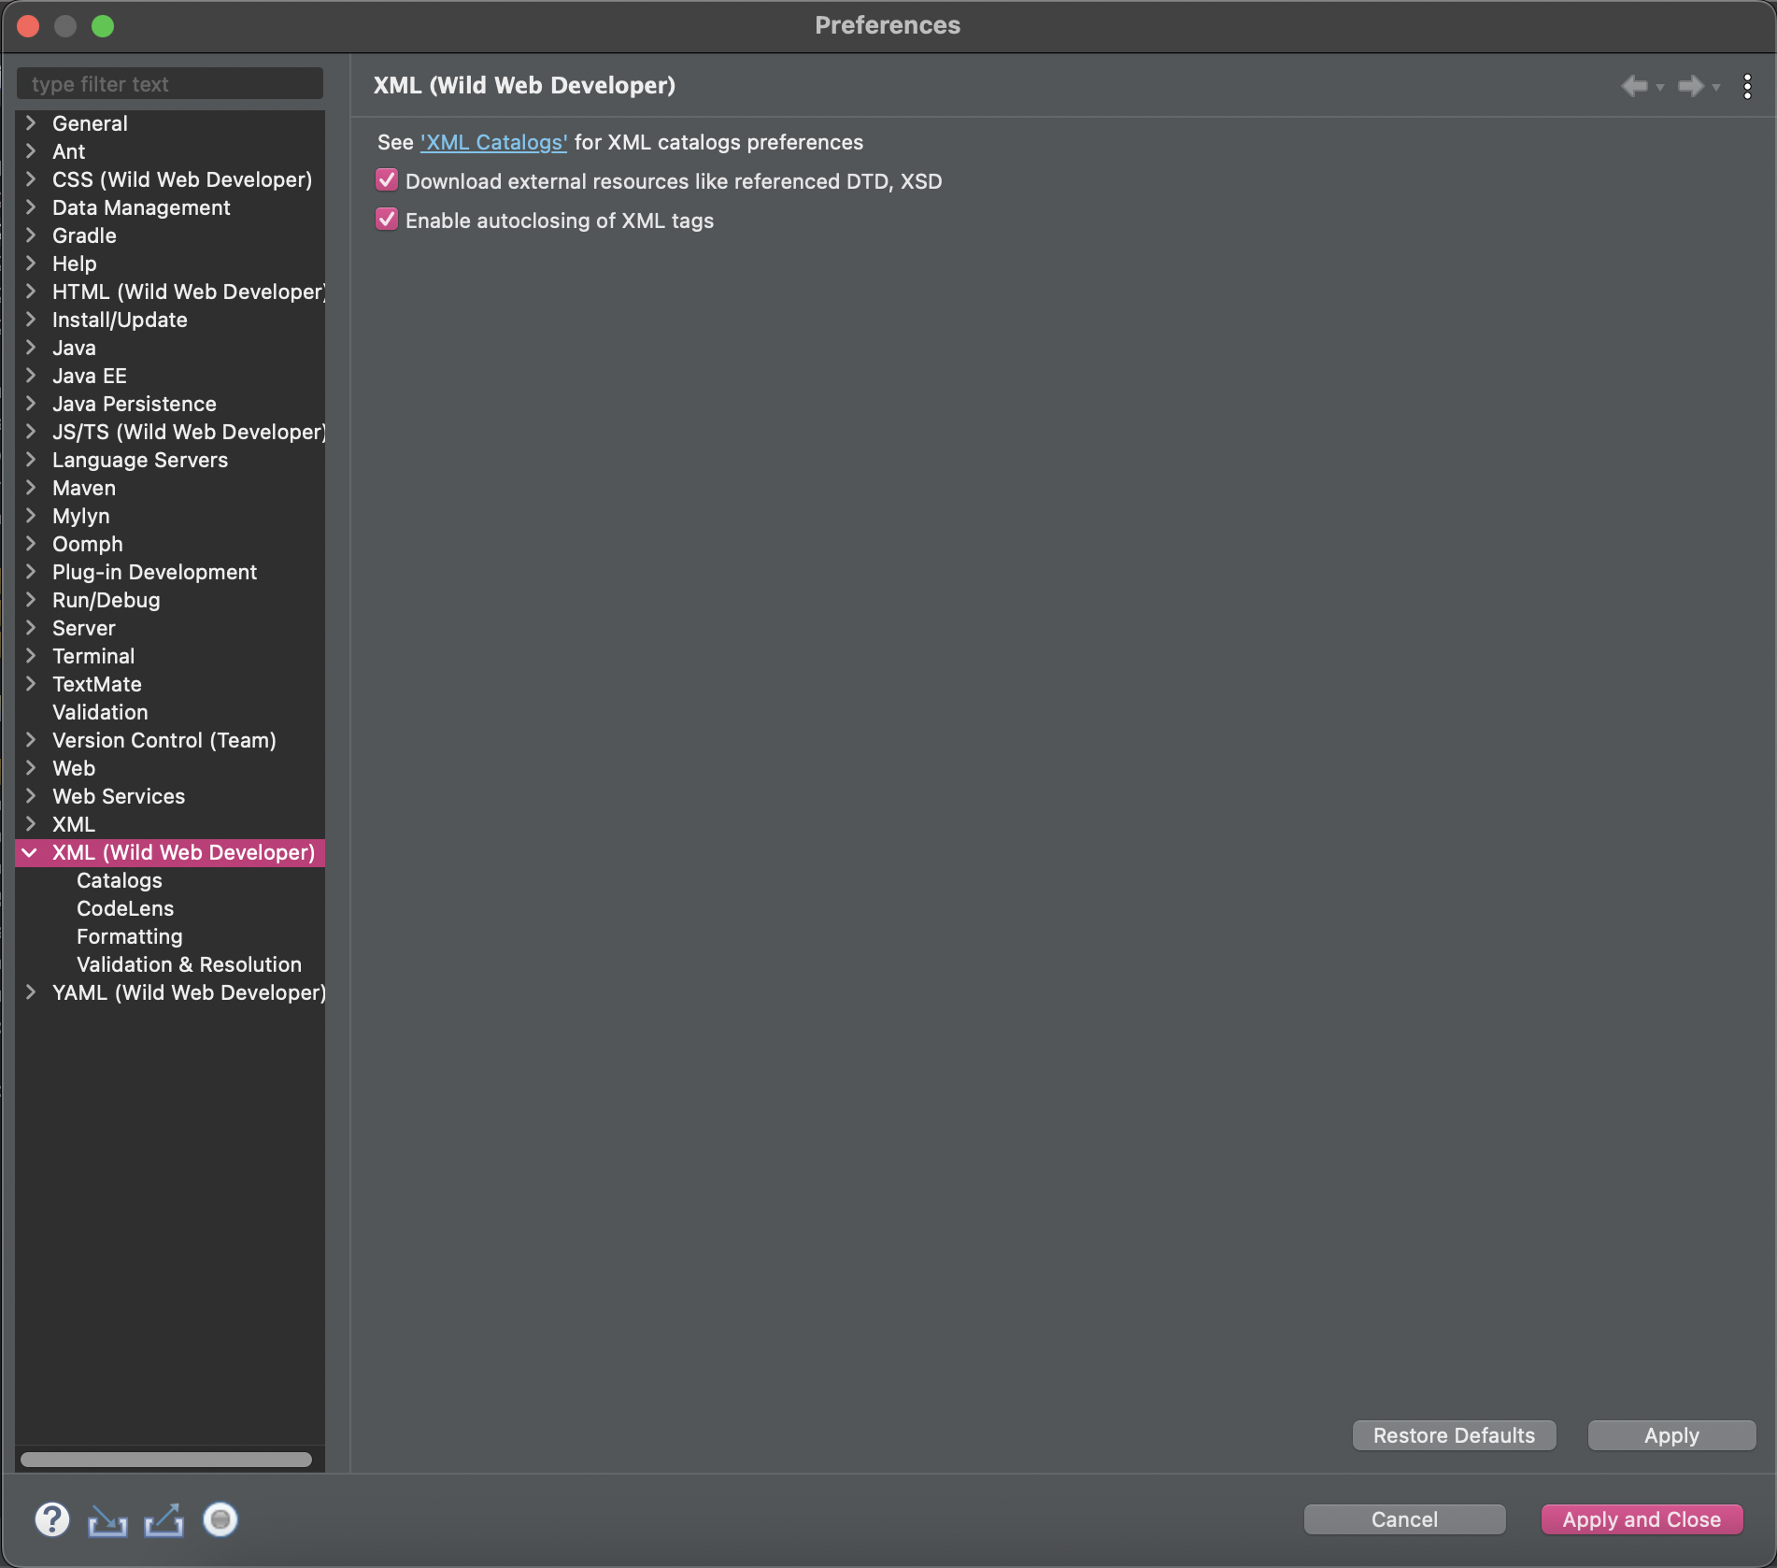
Task: Select JS/TS (Wild Web Developer) category
Action: pyautogui.click(x=189, y=432)
